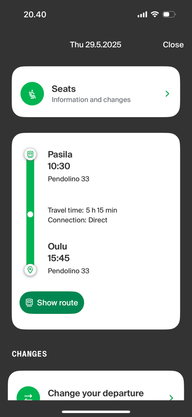Tap the green route progress line

[30, 212]
